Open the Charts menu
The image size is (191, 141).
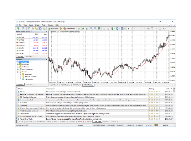[37, 25]
